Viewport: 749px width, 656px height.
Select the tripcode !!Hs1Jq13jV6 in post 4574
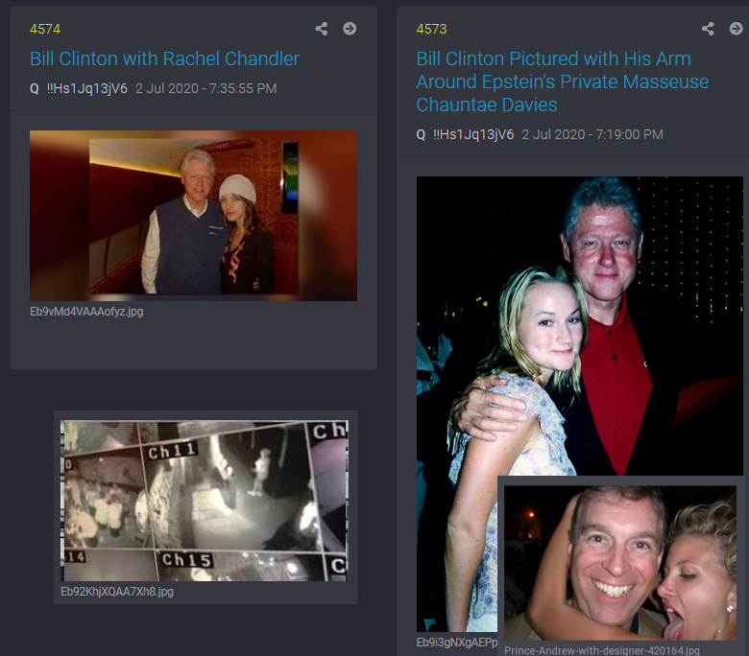click(86, 88)
